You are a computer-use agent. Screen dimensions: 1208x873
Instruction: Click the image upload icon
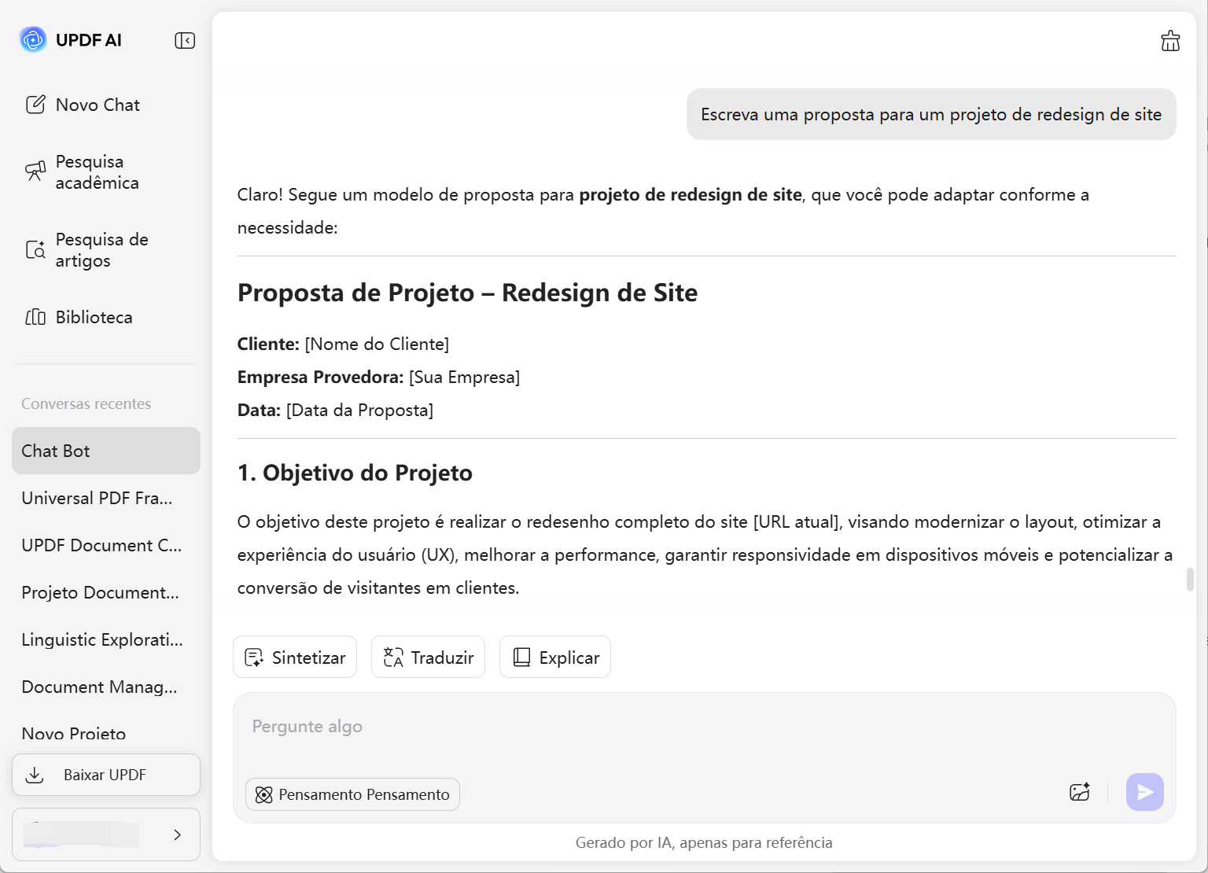point(1080,792)
